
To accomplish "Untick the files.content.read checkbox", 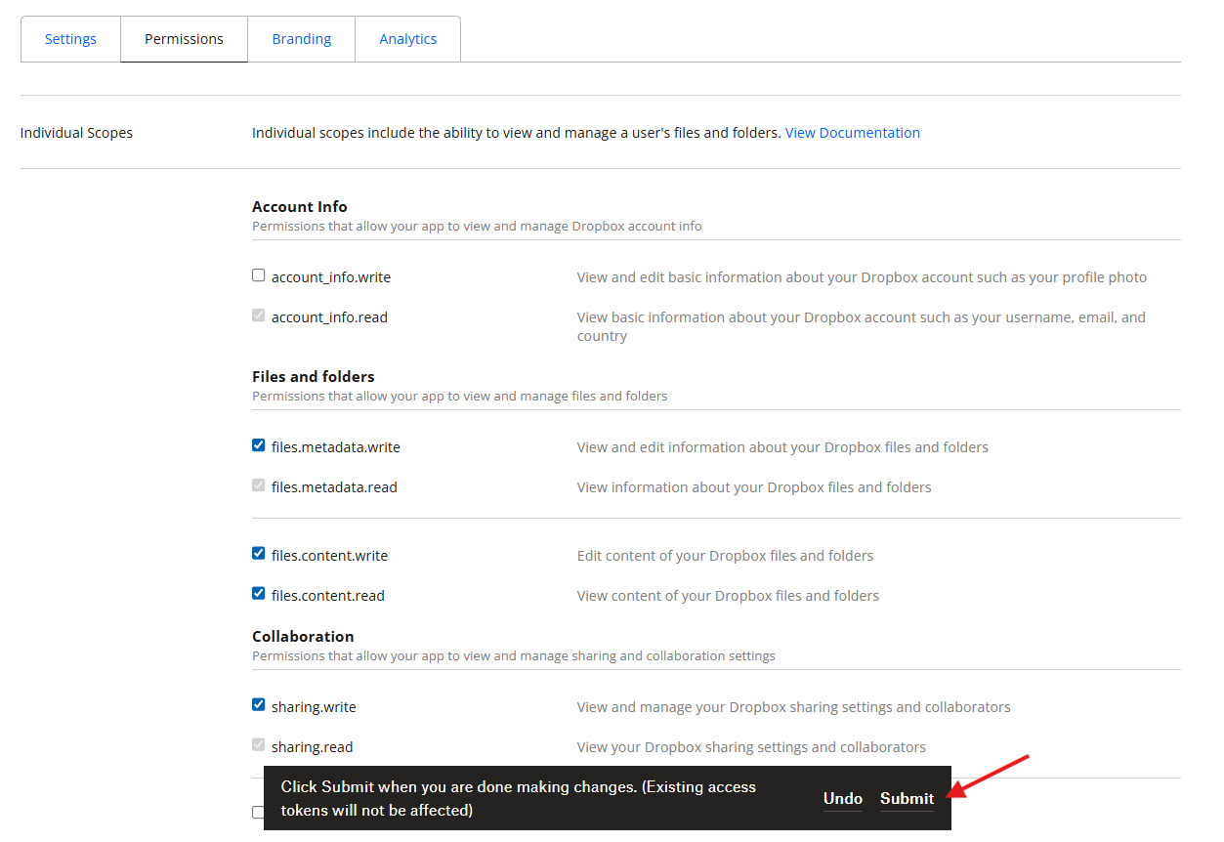I will (x=259, y=594).
